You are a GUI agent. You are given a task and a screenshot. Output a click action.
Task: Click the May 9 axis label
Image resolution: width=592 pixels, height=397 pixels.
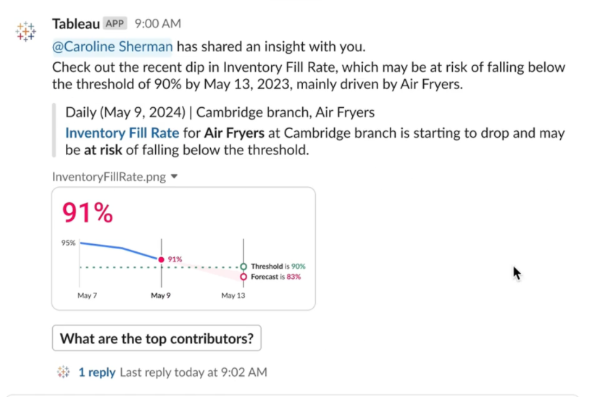(160, 296)
